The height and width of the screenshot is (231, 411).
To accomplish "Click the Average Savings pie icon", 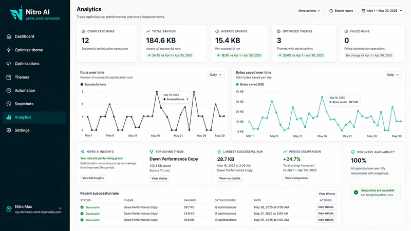I will (x=217, y=31).
